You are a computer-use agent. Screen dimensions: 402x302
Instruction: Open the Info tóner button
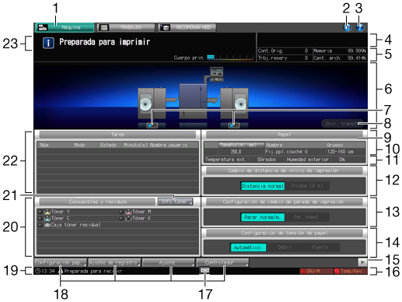pos(175,202)
